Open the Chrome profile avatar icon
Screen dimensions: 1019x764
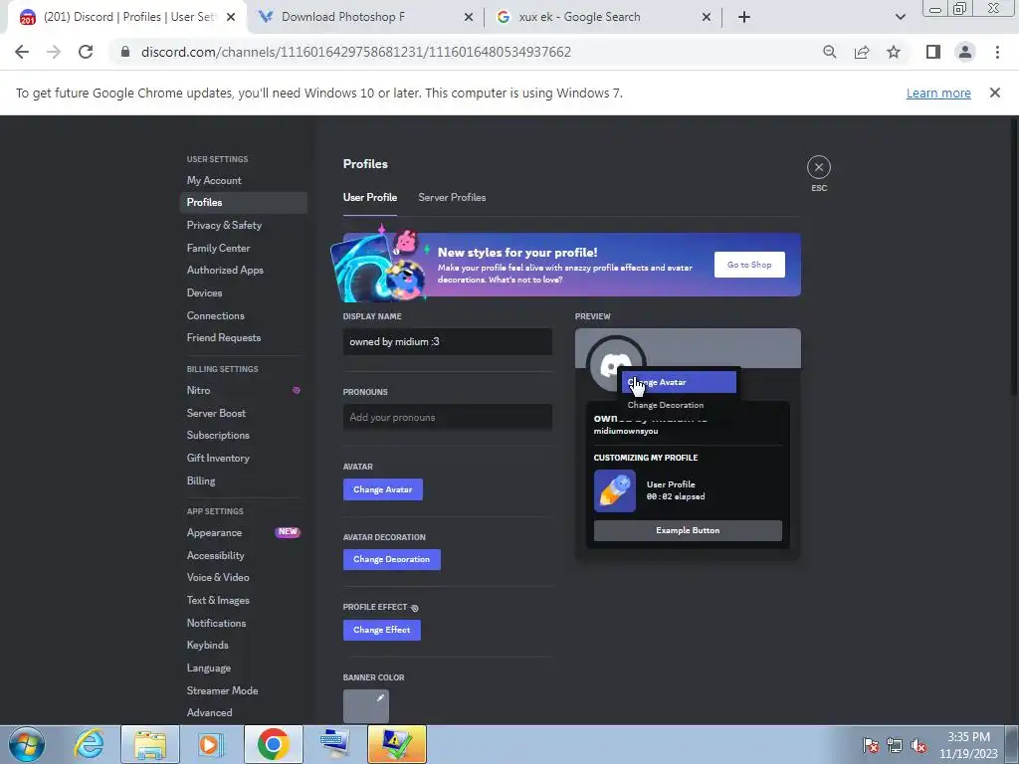click(965, 52)
